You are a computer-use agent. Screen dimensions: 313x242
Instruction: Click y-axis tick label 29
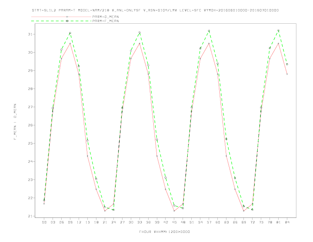(30, 71)
